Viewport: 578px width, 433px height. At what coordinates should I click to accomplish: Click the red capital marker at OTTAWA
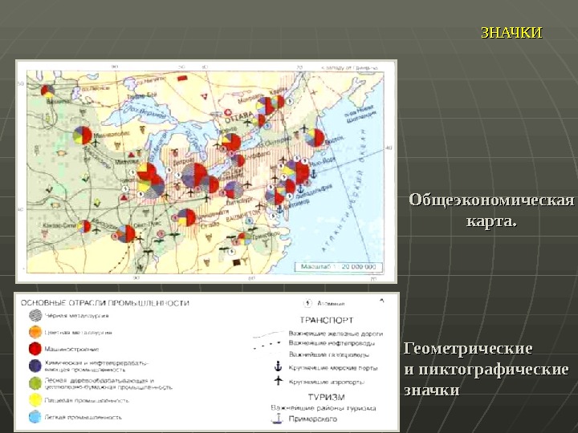click(228, 112)
